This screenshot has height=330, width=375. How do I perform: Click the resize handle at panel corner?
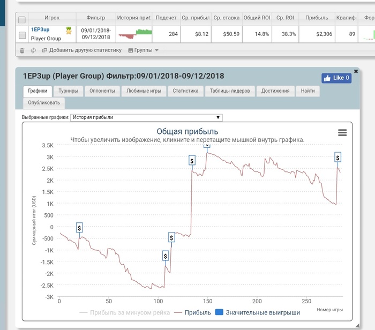coord(357,326)
